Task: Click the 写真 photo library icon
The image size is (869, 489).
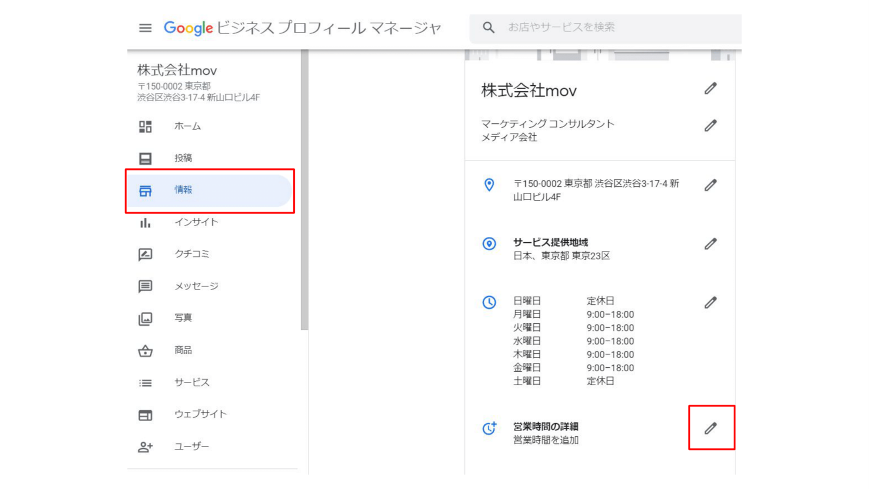Action: (145, 318)
